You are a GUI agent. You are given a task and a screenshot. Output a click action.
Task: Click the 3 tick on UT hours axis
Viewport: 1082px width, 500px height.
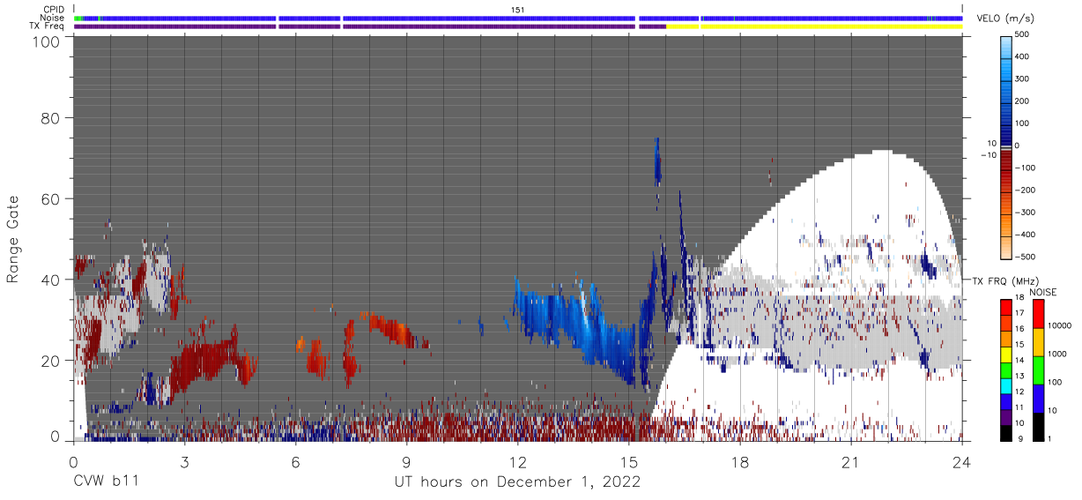(x=184, y=461)
